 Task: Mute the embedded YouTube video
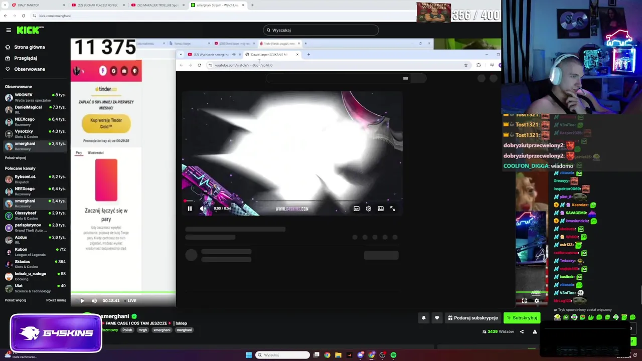[x=203, y=209]
